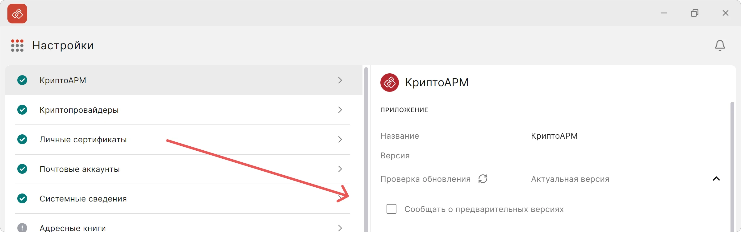Image resolution: width=741 pixels, height=232 pixels.
Task: Click the ПРИЛОЖЕНИЕ section heading
Action: point(404,110)
